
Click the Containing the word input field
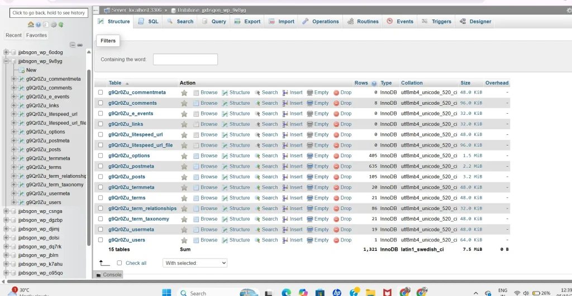pos(185,59)
